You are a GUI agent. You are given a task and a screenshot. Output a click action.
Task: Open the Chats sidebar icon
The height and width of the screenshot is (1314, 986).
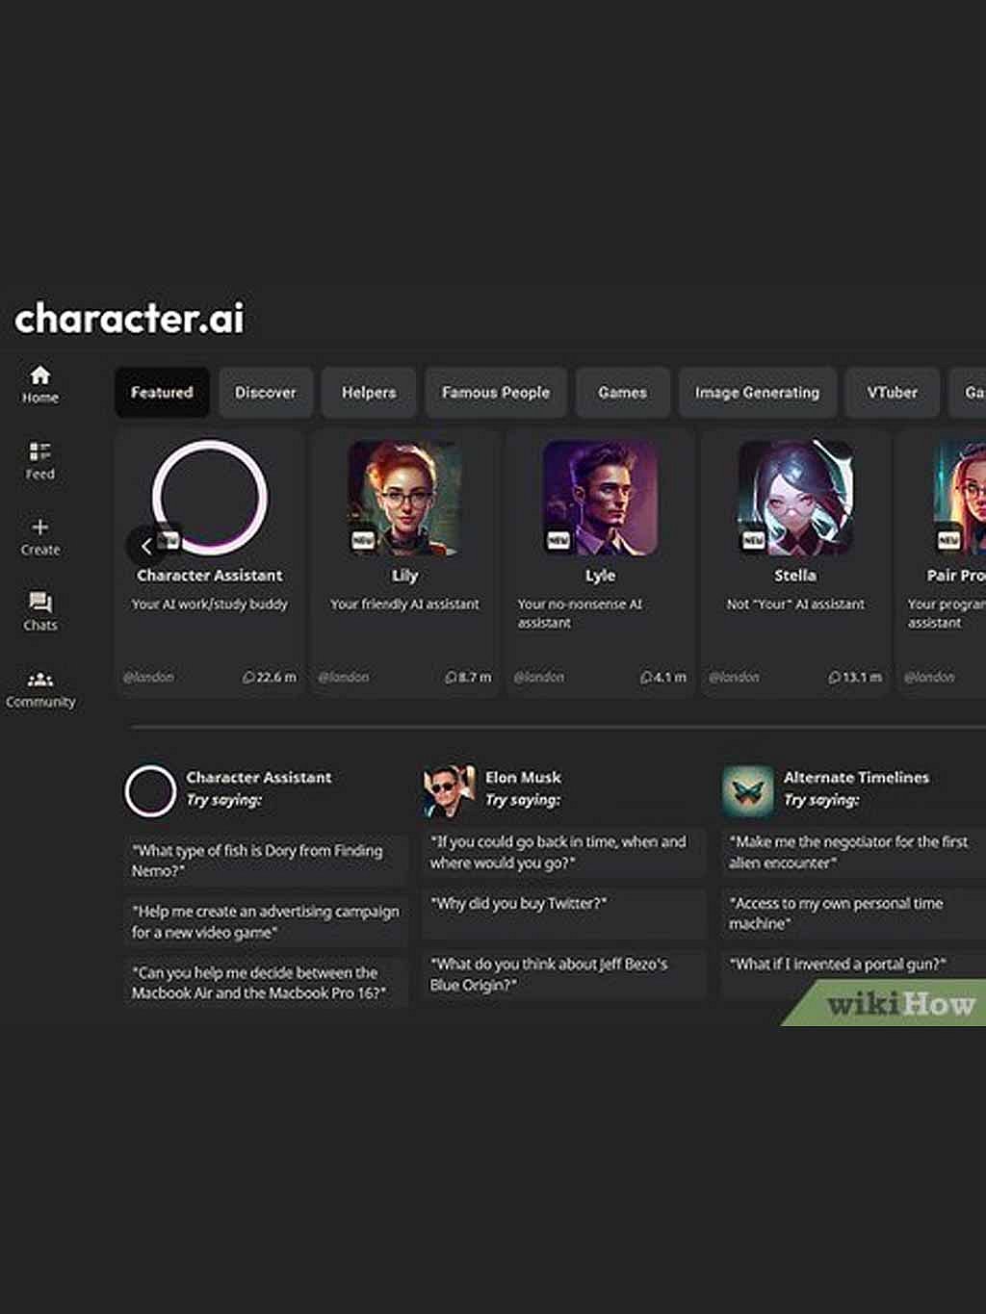39,603
